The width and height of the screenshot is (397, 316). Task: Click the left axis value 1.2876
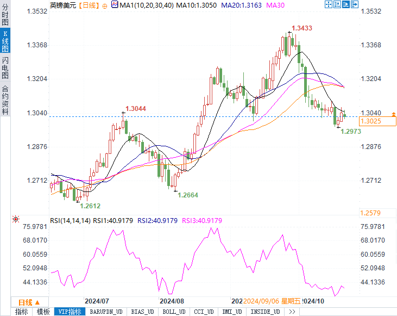37,147
